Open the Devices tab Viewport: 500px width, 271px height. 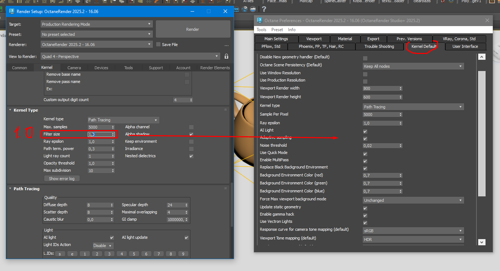tap(101, 68)
